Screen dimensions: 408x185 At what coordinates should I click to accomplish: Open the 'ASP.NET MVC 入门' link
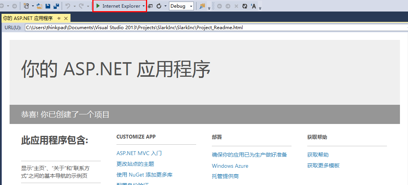click(139, 153)
